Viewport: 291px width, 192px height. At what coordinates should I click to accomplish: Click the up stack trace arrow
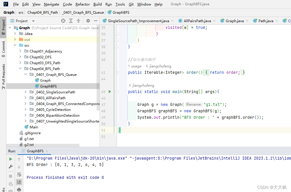(x=19, y=159)
